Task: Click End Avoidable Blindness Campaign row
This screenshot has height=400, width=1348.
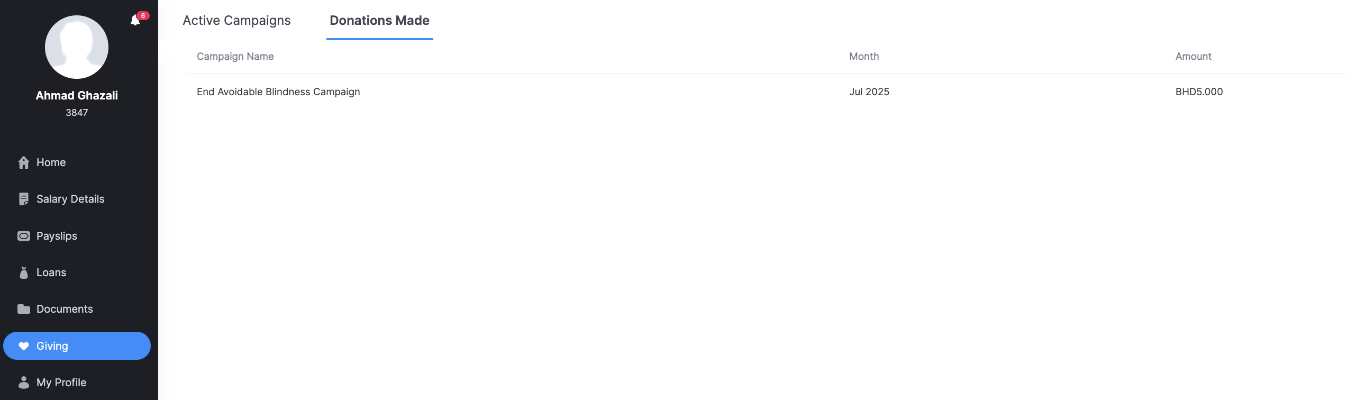Action: 278,92
